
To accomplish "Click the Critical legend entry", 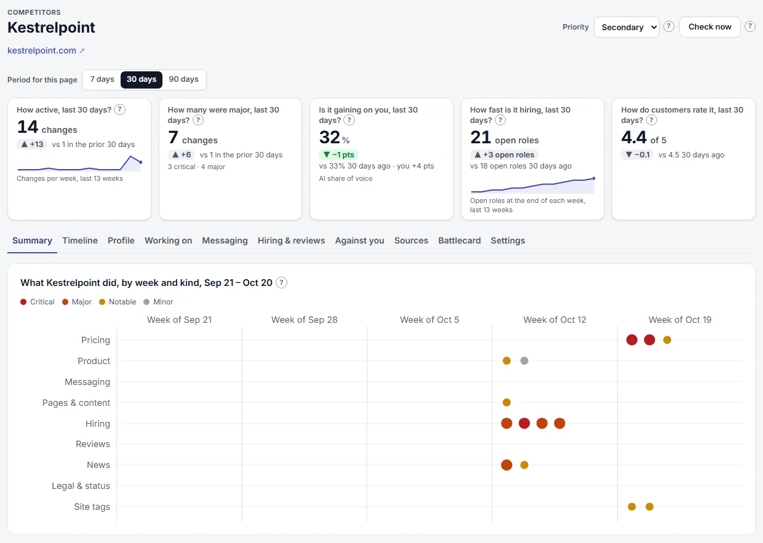I will 38,302.
